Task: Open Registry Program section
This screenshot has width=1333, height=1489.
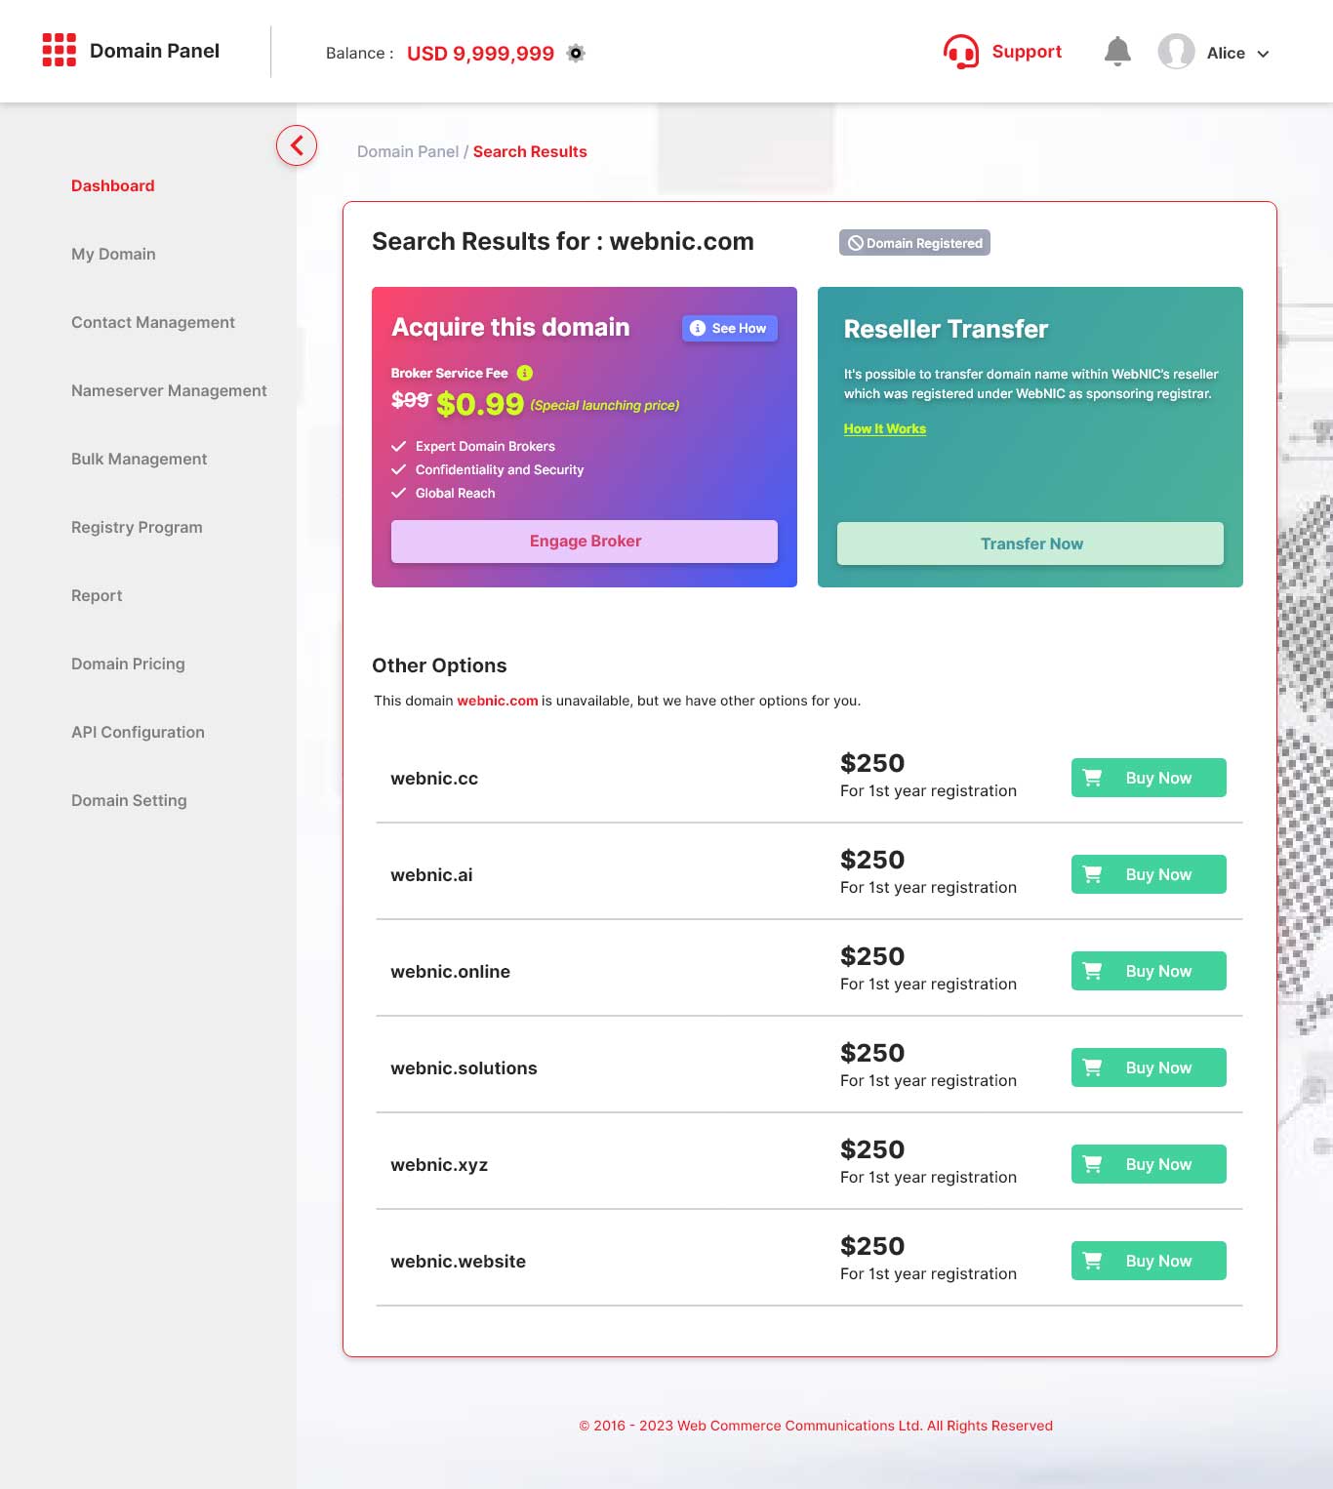Action: click(x=137, y=527)
